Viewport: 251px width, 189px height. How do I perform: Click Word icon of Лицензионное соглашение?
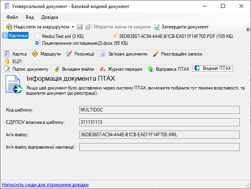38,43
